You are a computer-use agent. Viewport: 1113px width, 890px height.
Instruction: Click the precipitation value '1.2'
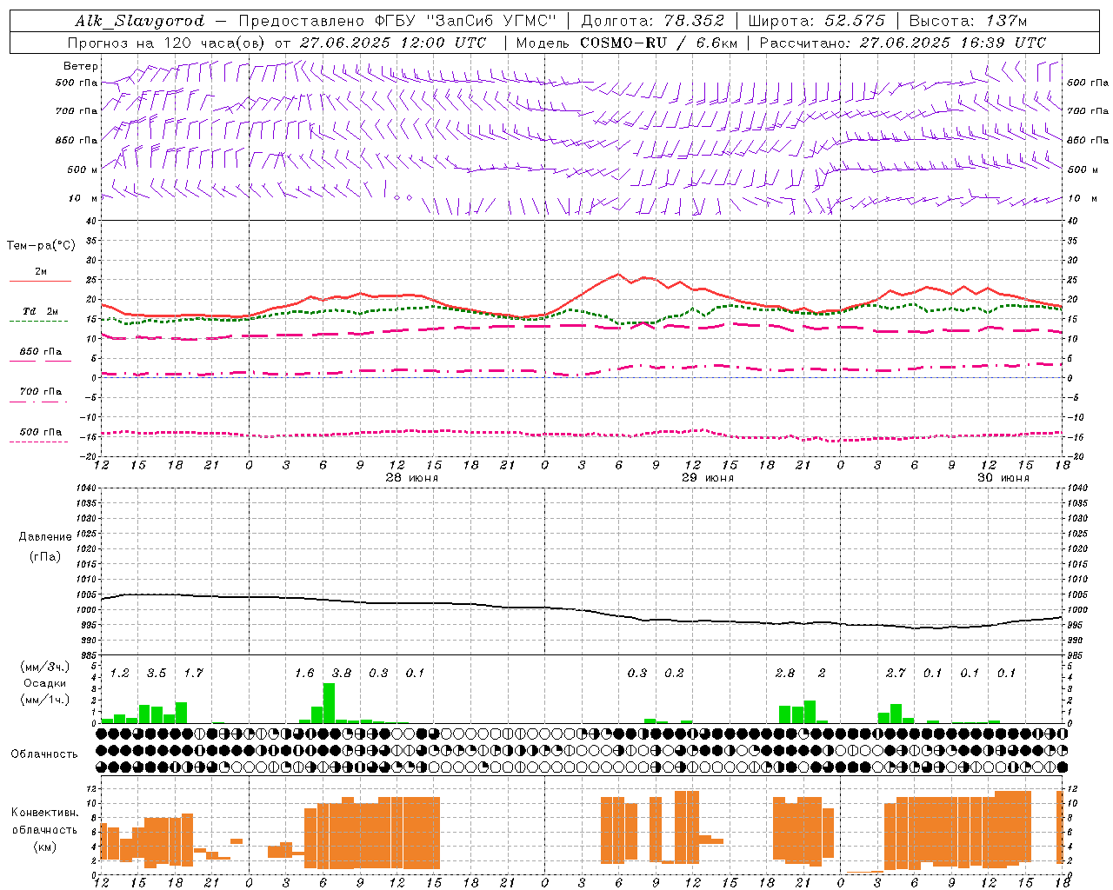pyautogui.click(x=119, y=674)
